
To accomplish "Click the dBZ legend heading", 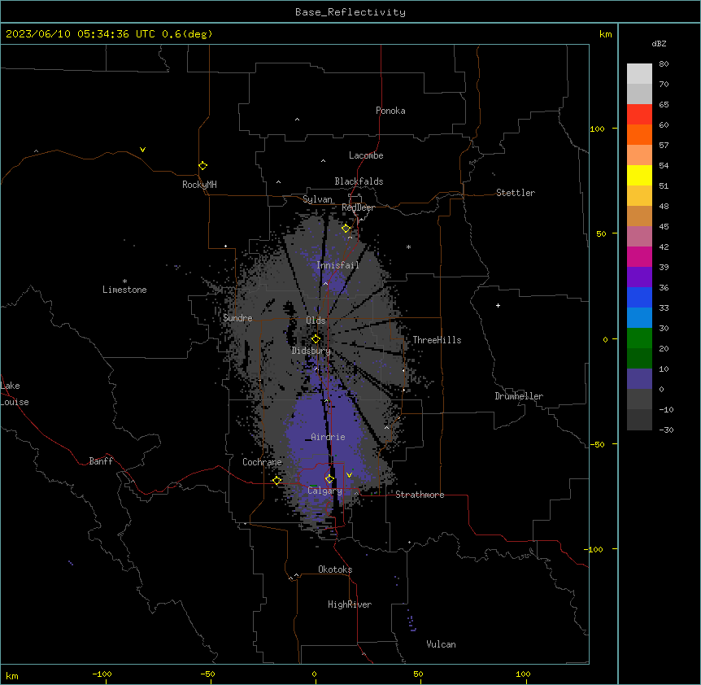I will click(x=659, y=44).
